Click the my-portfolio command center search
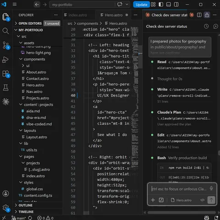This screenshot has height=220, width=220. tap(82, 5)
